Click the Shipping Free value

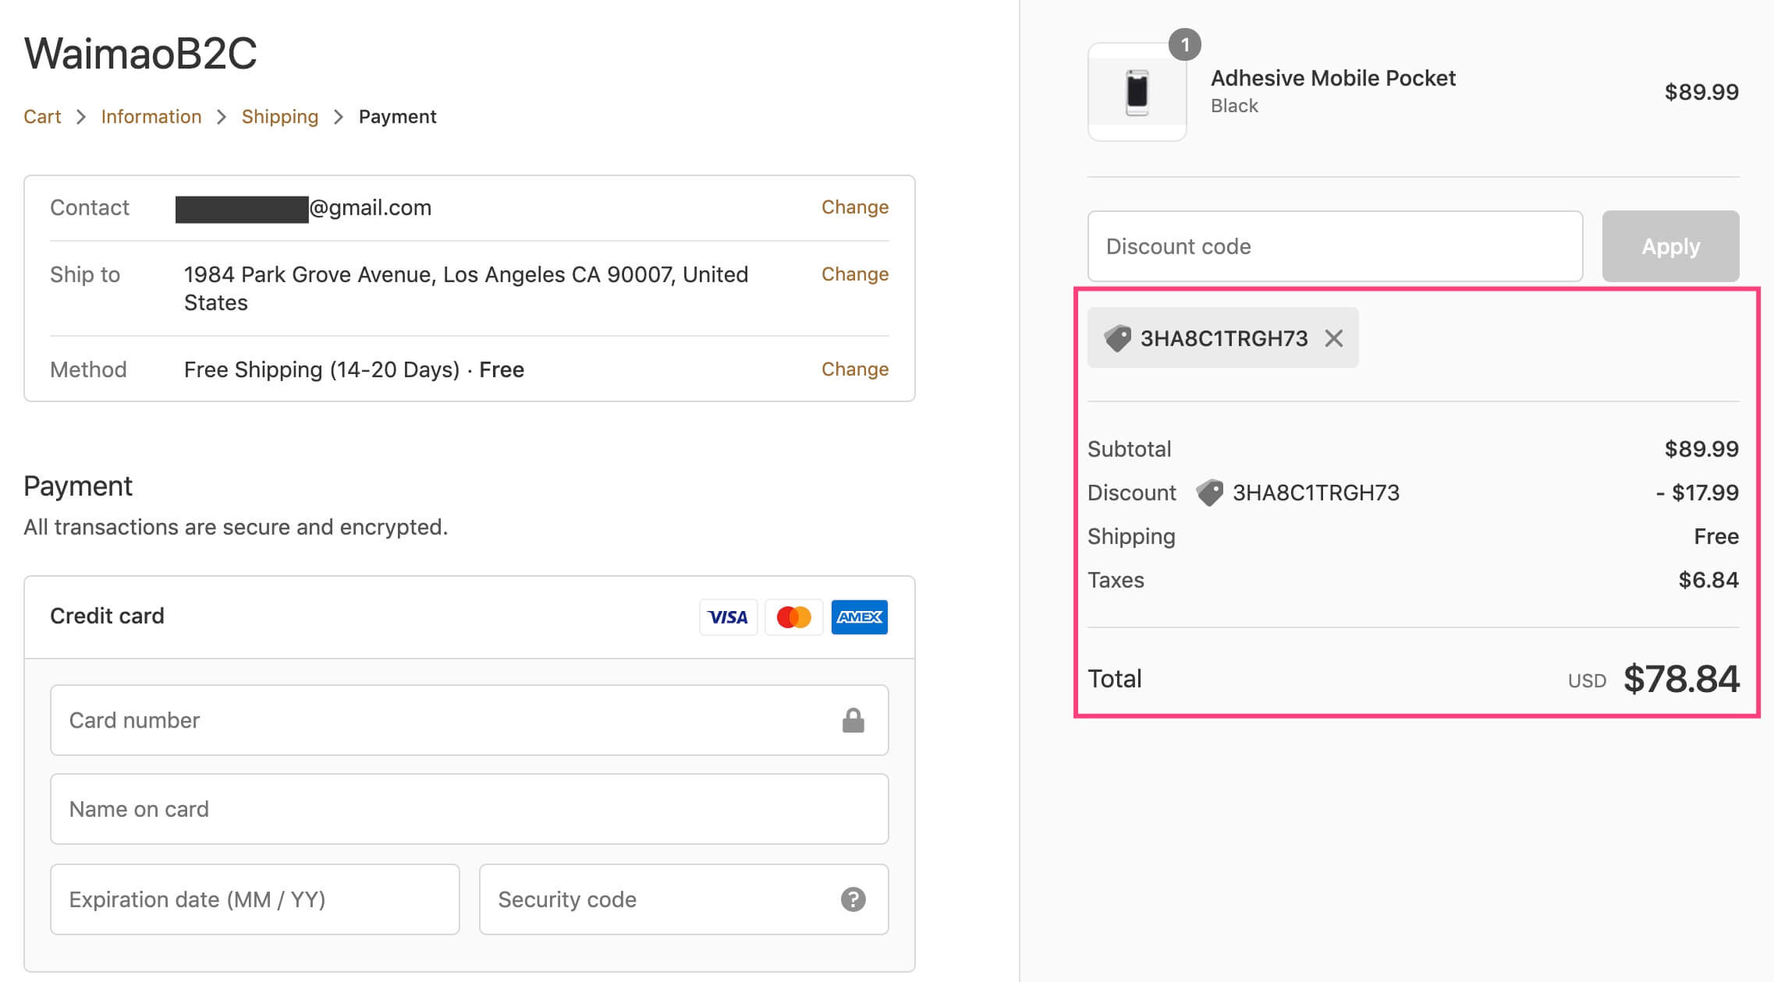point(1715,536)
